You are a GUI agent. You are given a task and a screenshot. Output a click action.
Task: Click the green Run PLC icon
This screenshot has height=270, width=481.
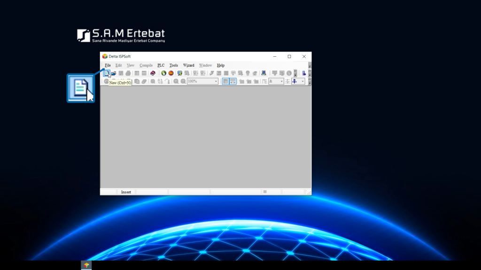[164, 73]
